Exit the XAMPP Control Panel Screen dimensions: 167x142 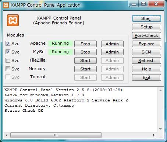pos(146,77)
